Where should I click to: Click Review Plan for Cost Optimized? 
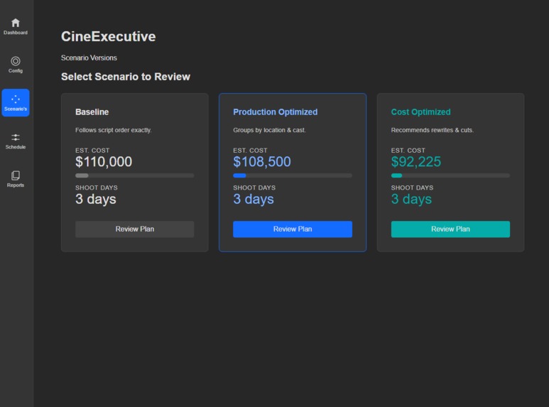tap(450, 229)
